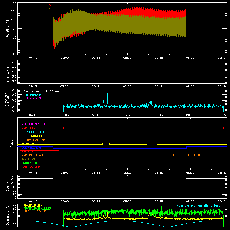Click the ECLIPSE_FLAG label
The height and width of the screenshot is (230, 230).
coord(31,147)
